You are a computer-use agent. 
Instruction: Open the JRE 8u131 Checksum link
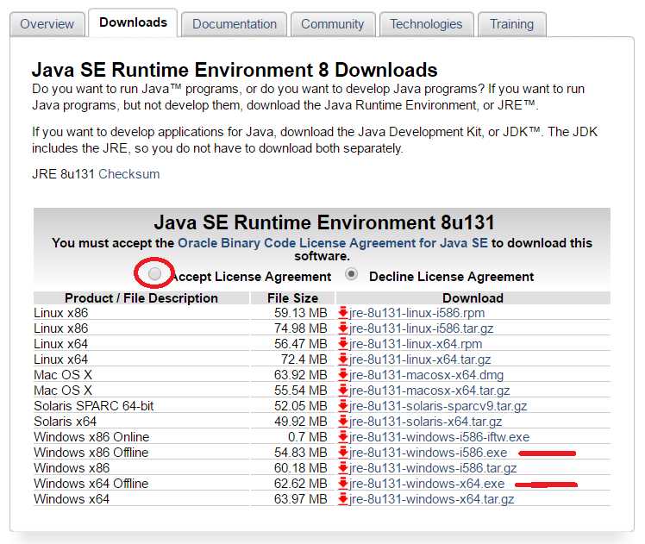pyautogui.click(x=129, y=174)
